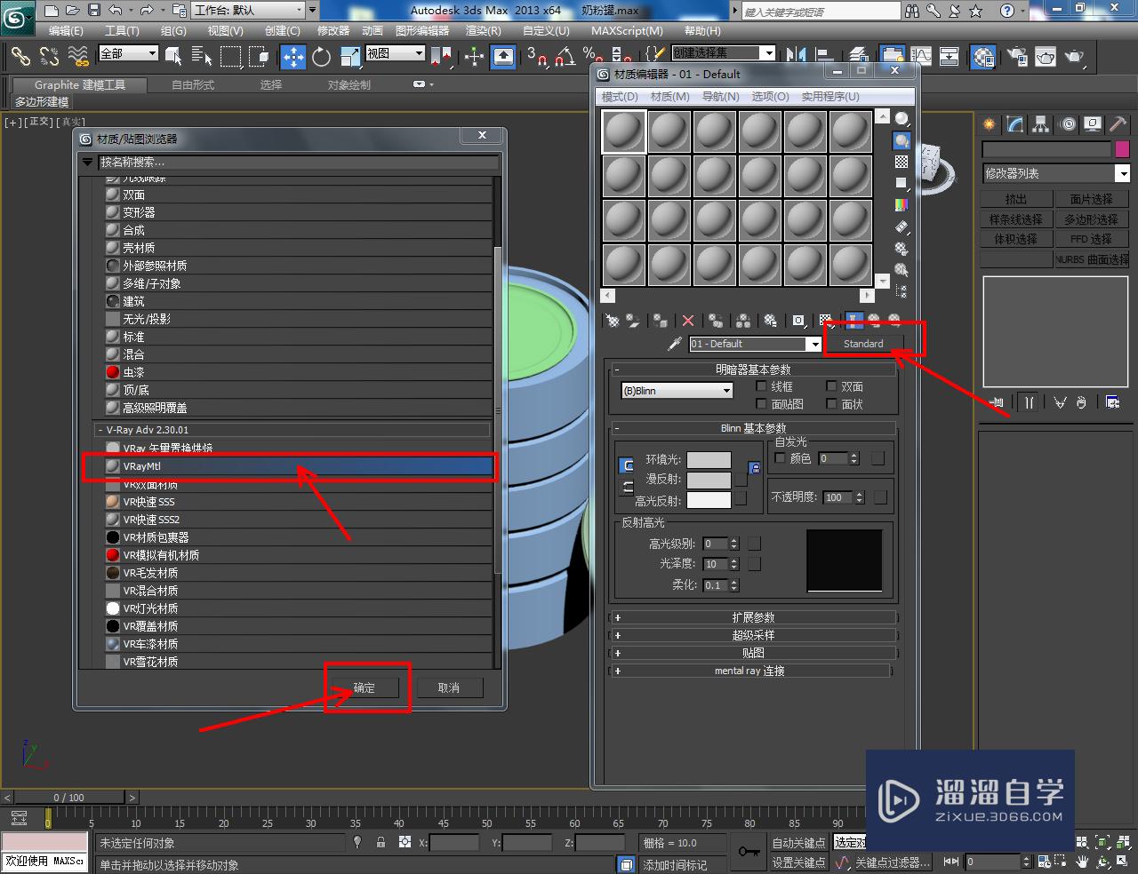Toggle the selection lock padlock in status bar
1138x874 pixels.
pos(381,842)
